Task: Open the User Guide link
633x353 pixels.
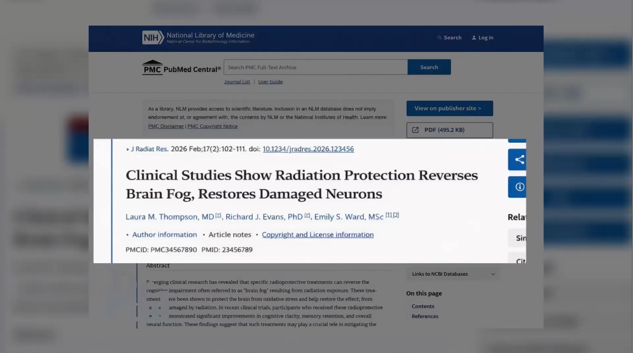Action: coord(270,82)
